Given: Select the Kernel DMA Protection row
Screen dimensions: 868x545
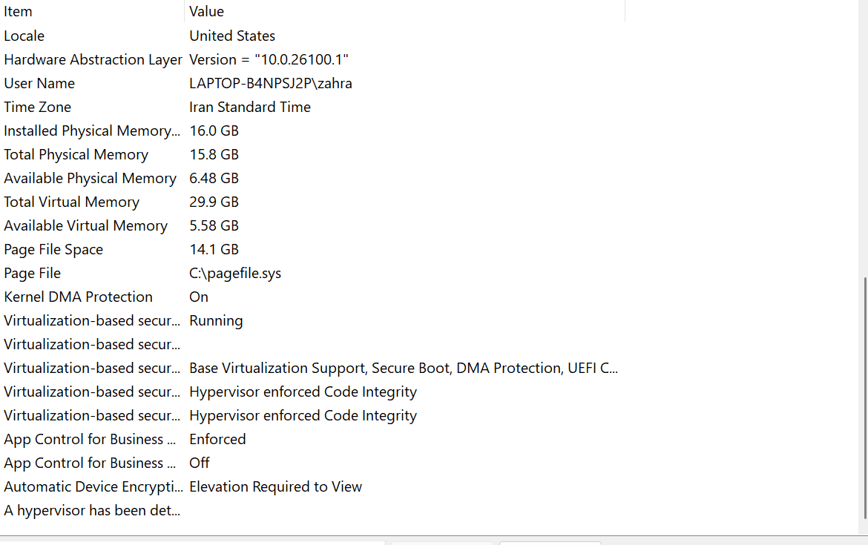Looking at the screenshot, I should [x=78, y=297].
